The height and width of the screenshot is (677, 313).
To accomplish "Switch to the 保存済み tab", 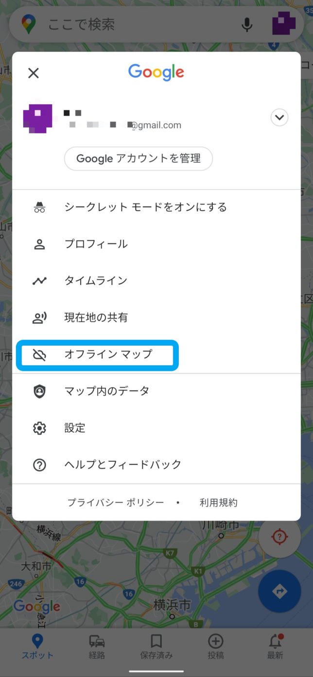I will pos(156,647).
